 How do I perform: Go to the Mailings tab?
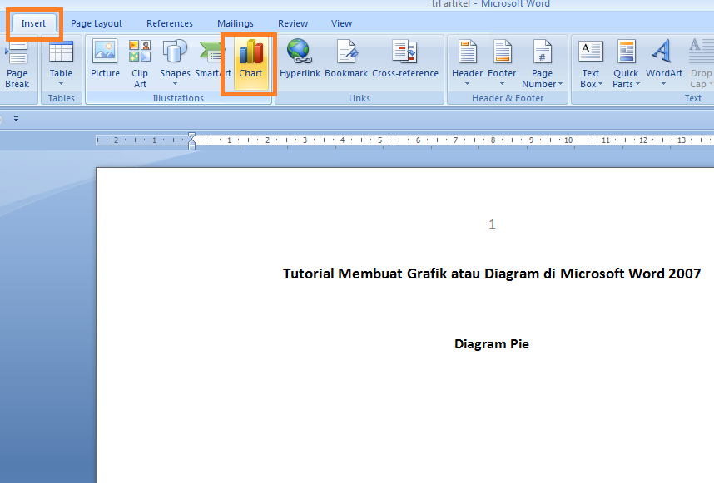236,23
